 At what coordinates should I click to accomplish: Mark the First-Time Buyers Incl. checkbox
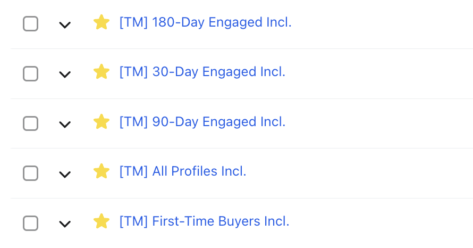(31, 223)
